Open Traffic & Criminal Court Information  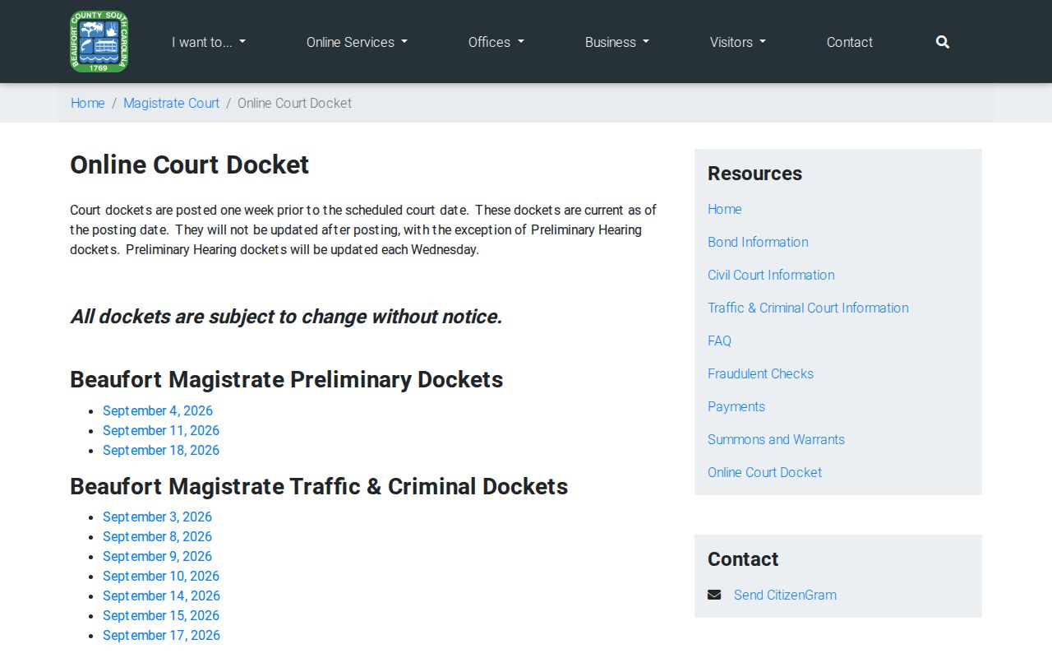[808, 308]
